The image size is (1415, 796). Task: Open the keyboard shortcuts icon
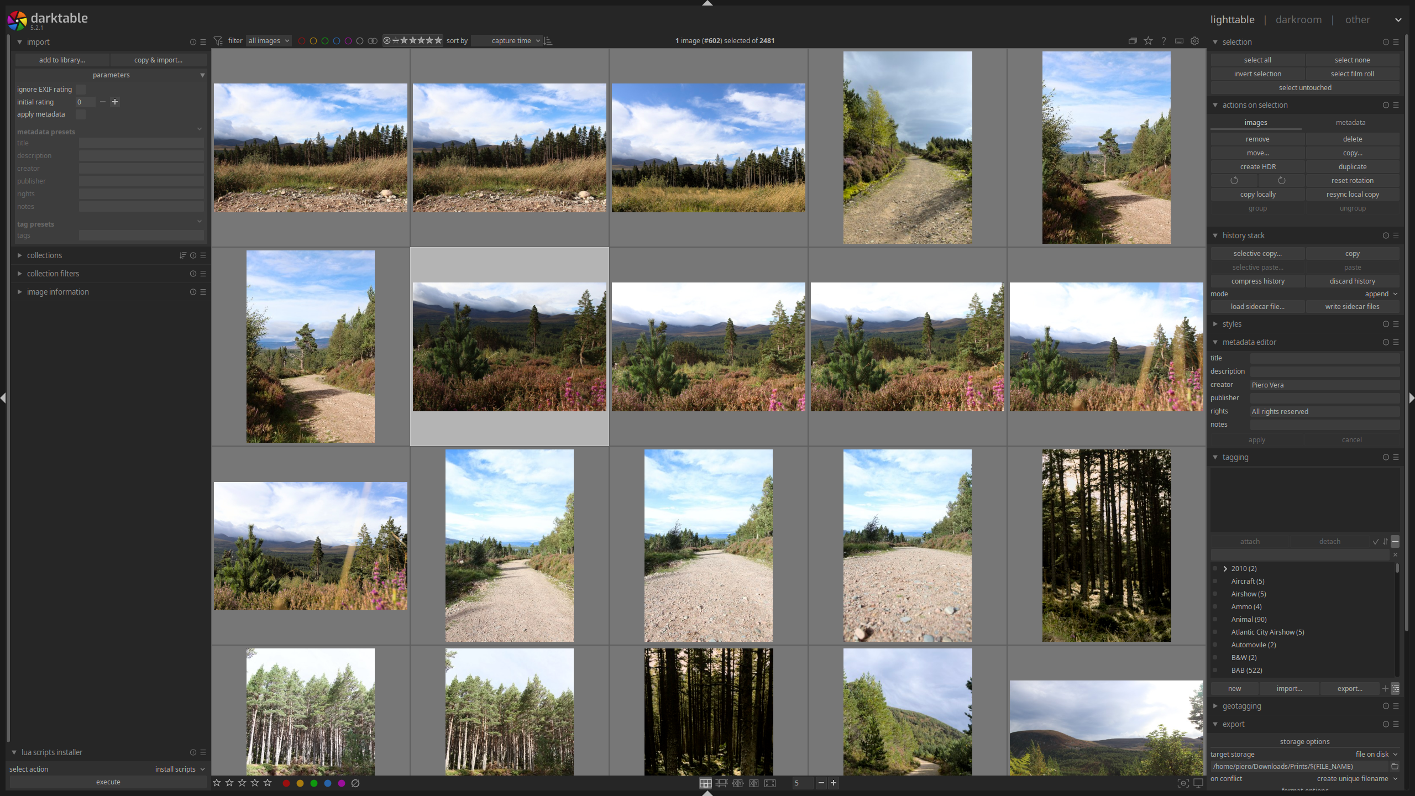click(x=1179, y=41)
